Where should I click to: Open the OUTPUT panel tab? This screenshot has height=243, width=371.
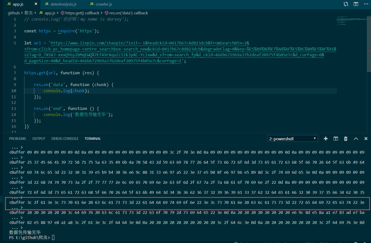[39, 139]
